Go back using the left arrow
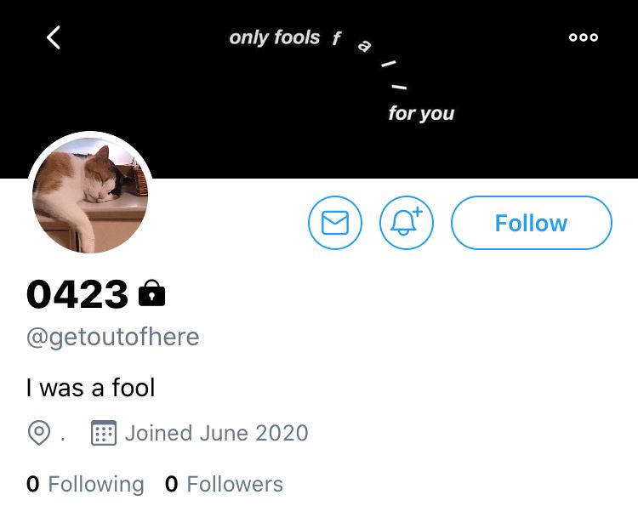The image size is (638, 523). pos(54,37)
